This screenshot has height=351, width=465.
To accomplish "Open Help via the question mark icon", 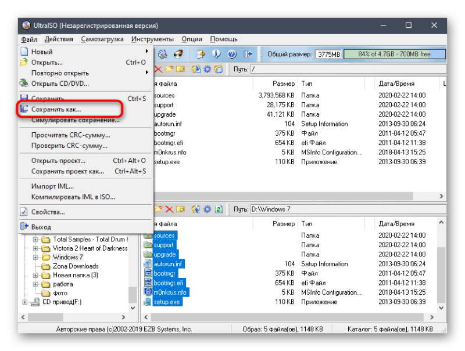I will (231, 54).
